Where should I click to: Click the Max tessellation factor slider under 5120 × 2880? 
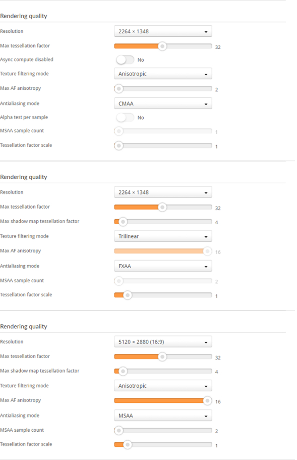163,356
